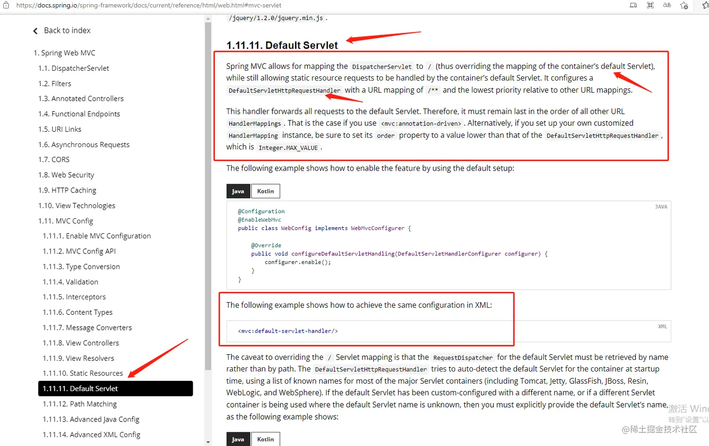The width and height of the screenshot is (709, 446).
Task: Add page to favorites star icon
Action: tap(684, 5)
